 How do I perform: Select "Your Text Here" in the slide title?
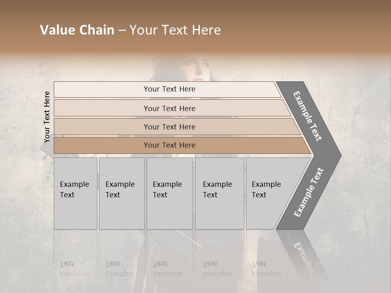click(175, 30)
